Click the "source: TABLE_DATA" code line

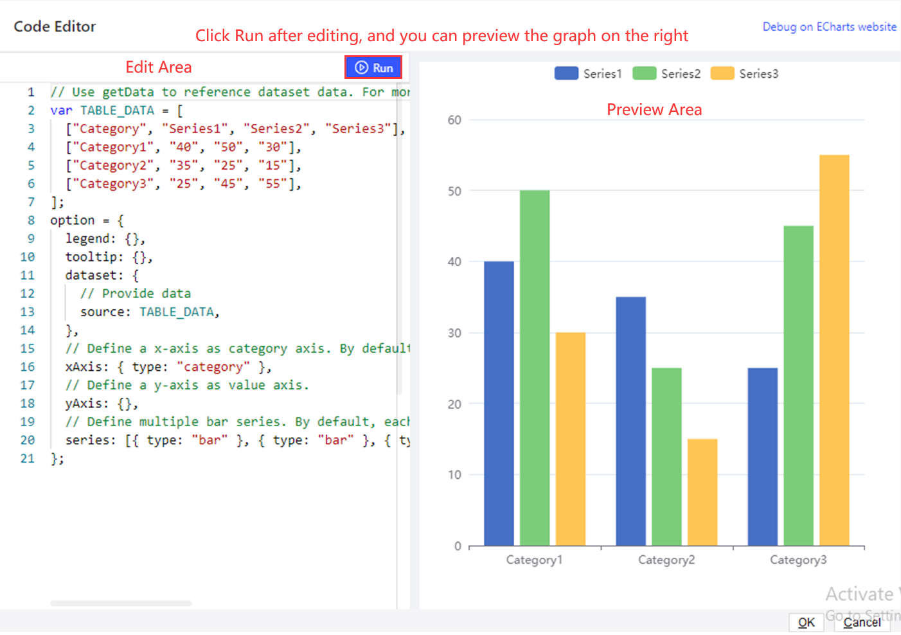tap(149, 312)
